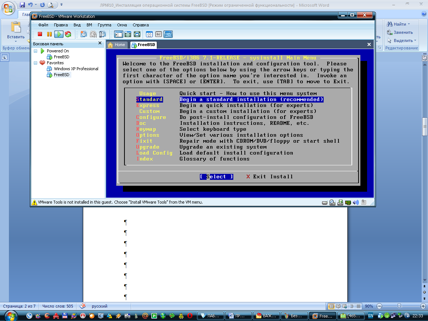Open the Вид menu
428x321 pixels.
coord(77,25)
